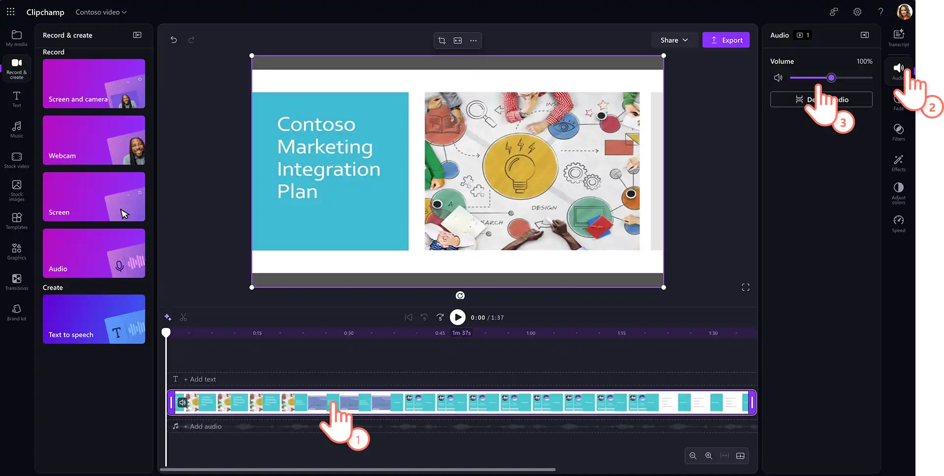The image size is (944, 476).
Task: Open the Text sidebar tab
Action: coord(16,99)
